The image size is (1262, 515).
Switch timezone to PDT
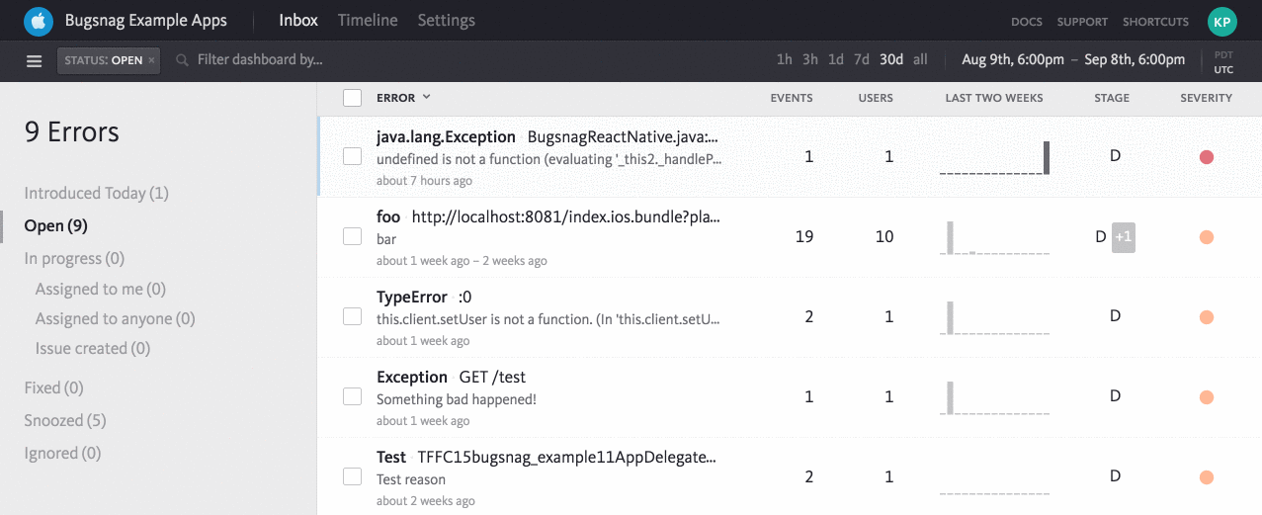[x=1223, y=55]
